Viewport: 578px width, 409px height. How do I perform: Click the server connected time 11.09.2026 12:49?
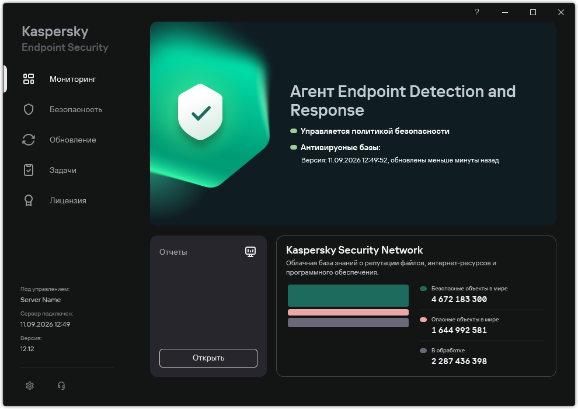click(x=45, y=324)
